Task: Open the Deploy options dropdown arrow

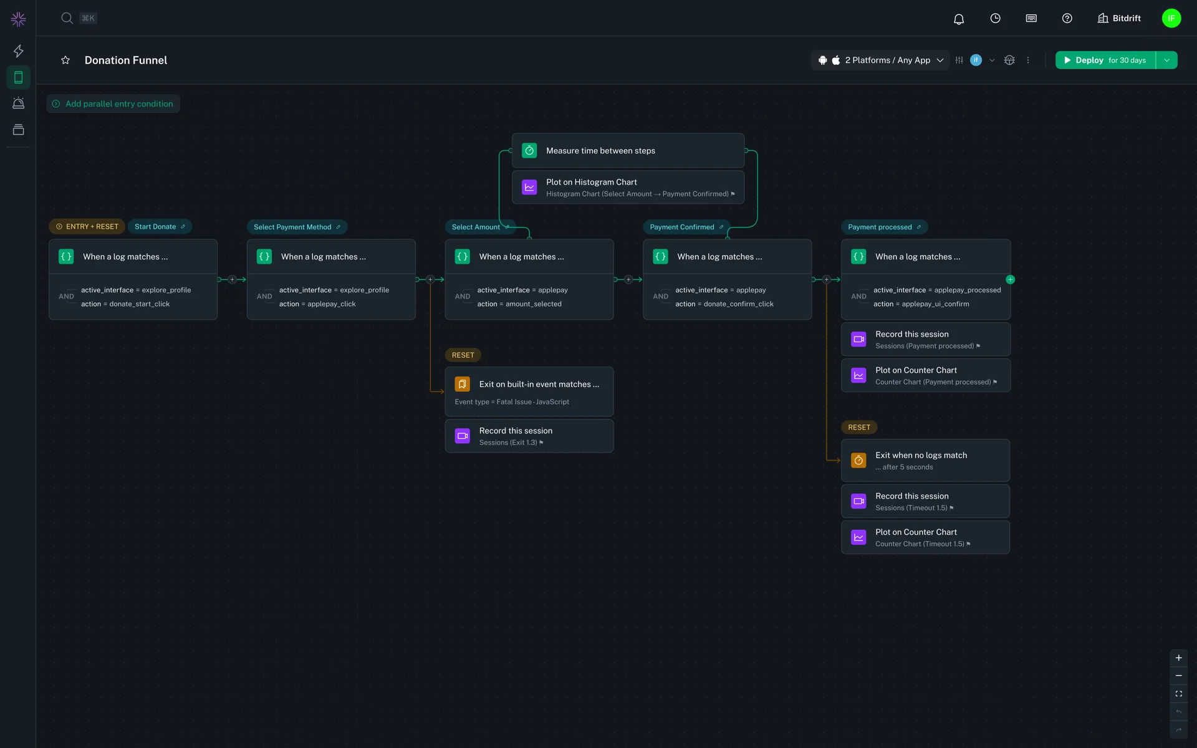Action: tap(1166, 60)
